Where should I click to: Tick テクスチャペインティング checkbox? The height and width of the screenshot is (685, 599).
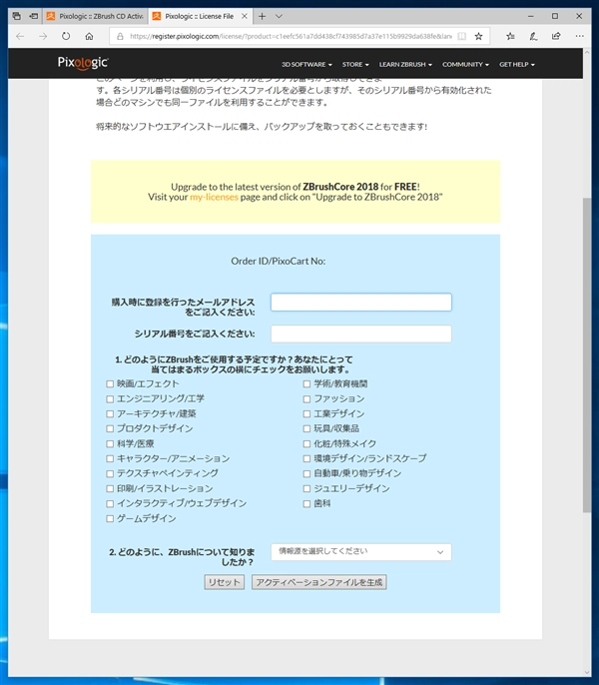pyautogui.click(x=110, y=473)
